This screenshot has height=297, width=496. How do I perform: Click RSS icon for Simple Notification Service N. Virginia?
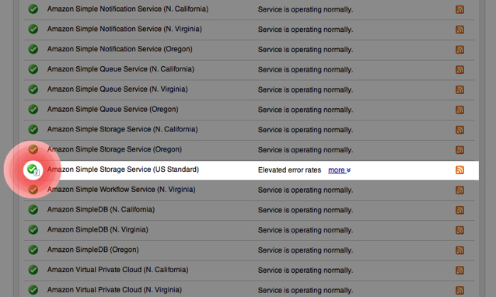pos(459,30)
